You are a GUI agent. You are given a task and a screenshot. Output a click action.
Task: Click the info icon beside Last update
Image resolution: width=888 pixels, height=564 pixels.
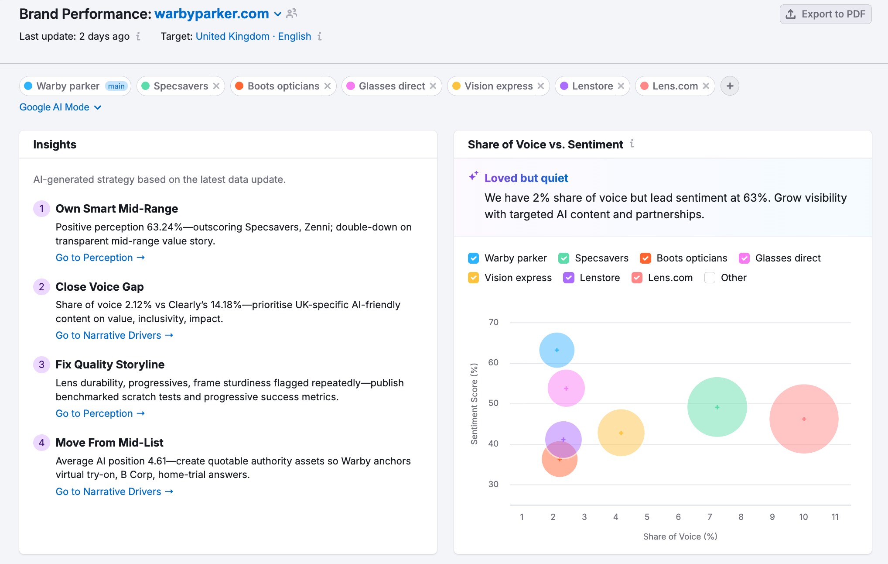pyautogui.click(x=138, y=37)
